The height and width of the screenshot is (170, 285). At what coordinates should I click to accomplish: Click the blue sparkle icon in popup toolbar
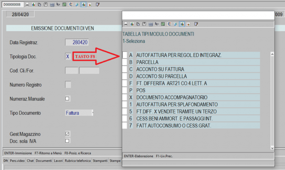click(x=175, y=24)
